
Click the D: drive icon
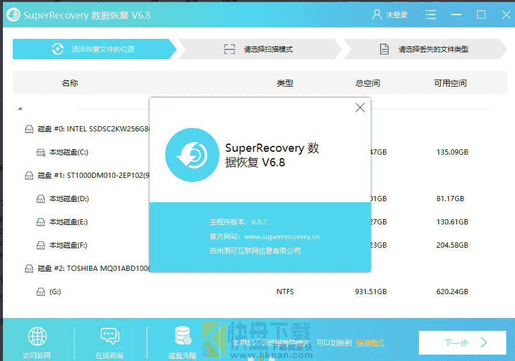point(41,199)
